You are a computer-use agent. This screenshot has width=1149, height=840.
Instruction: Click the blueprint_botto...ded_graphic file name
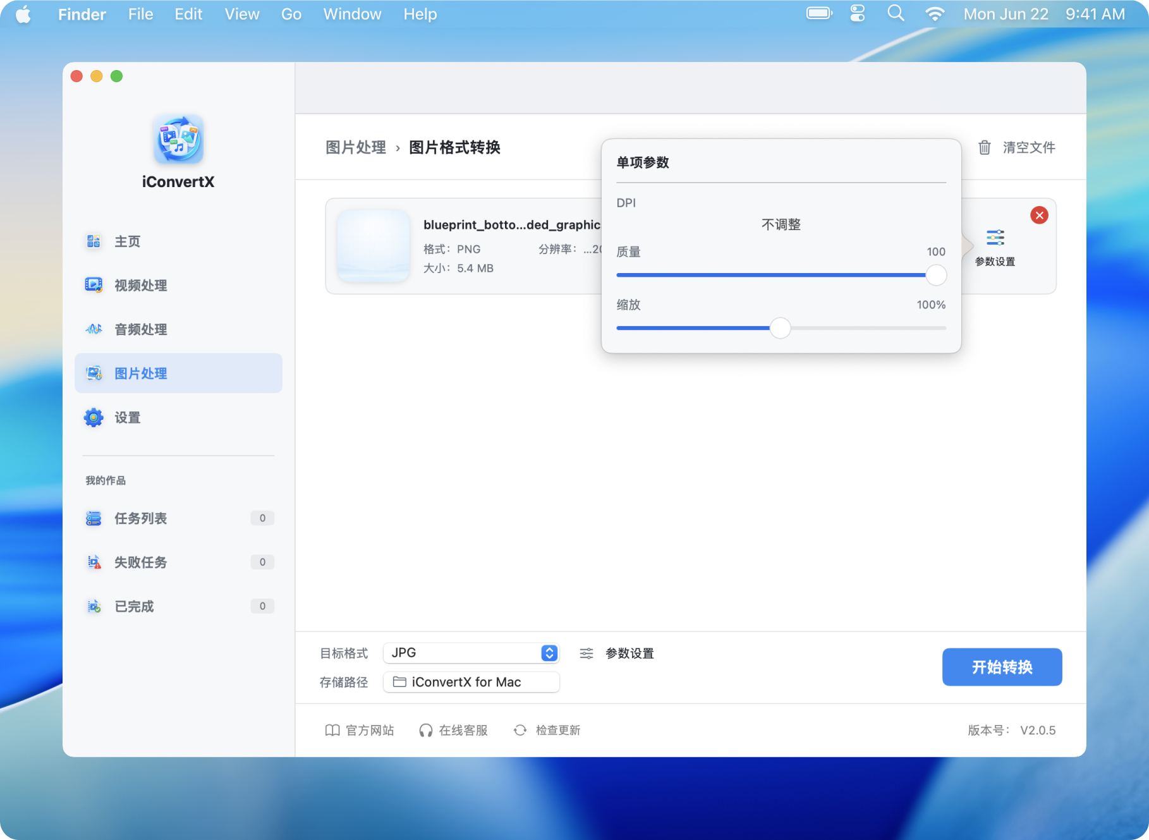coord(512,224)
